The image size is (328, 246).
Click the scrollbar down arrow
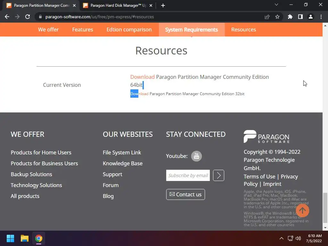[325, 228]
